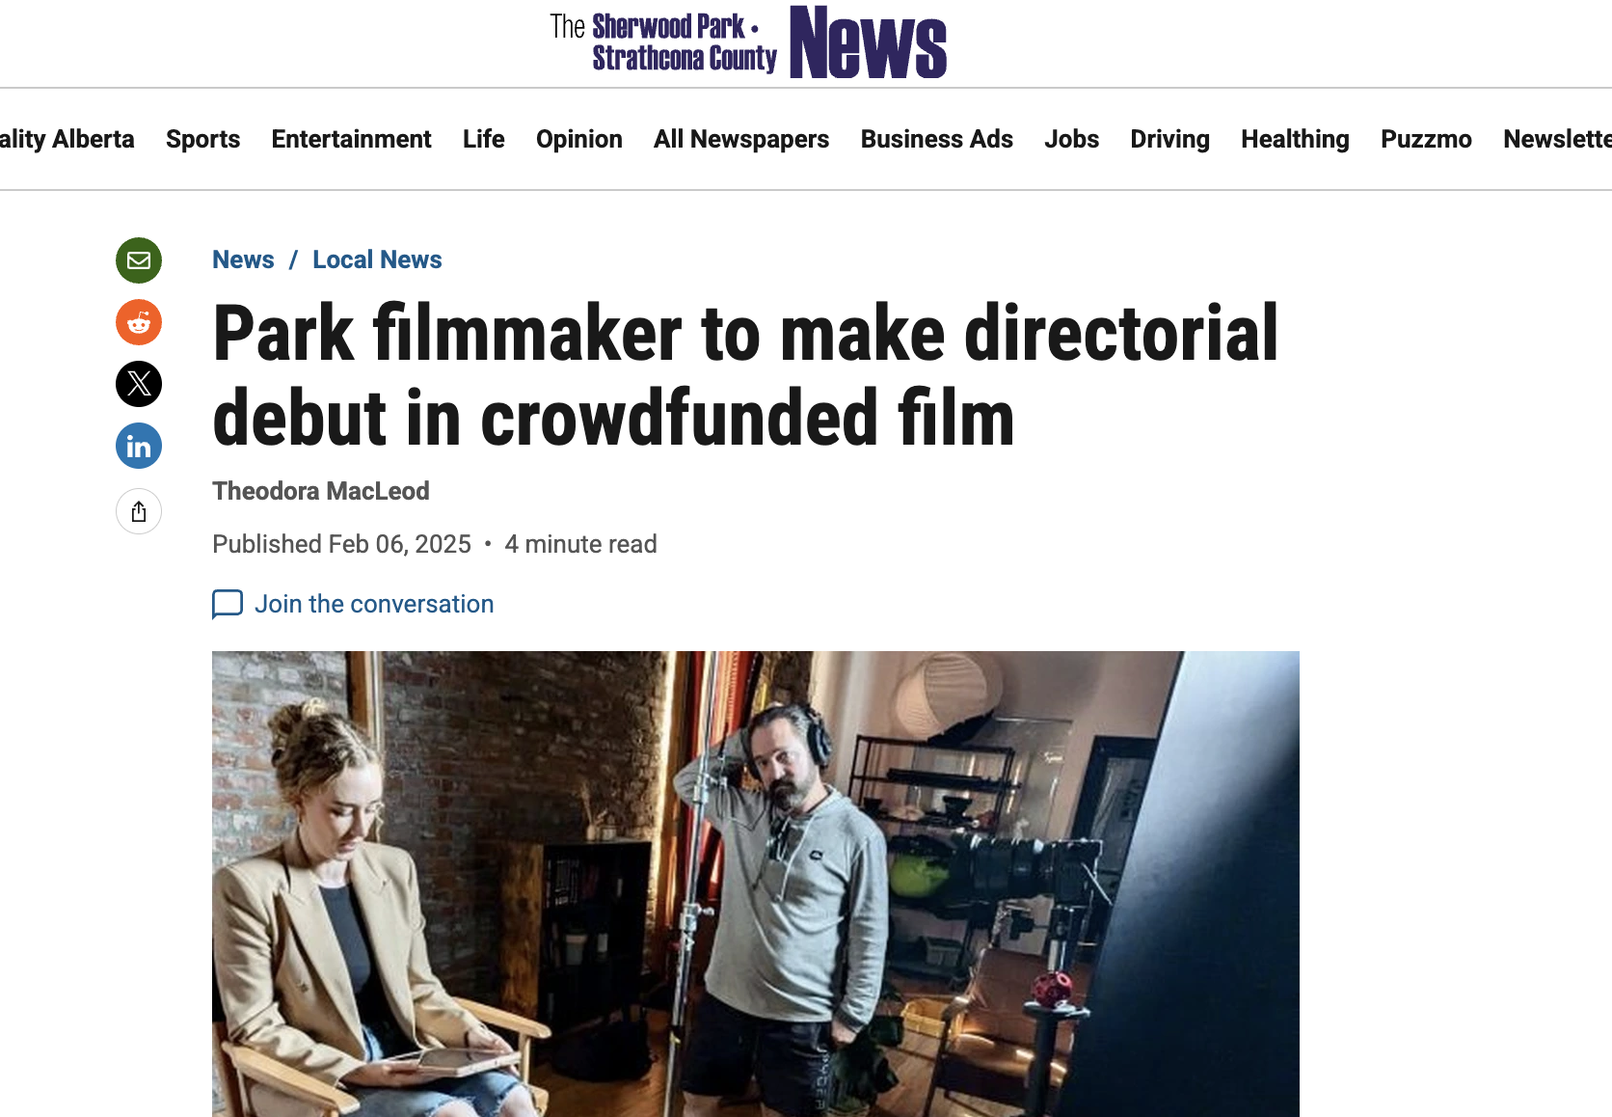Click the Local News breadcrumb
The image size is (1612, 1117).
point(377,259)
